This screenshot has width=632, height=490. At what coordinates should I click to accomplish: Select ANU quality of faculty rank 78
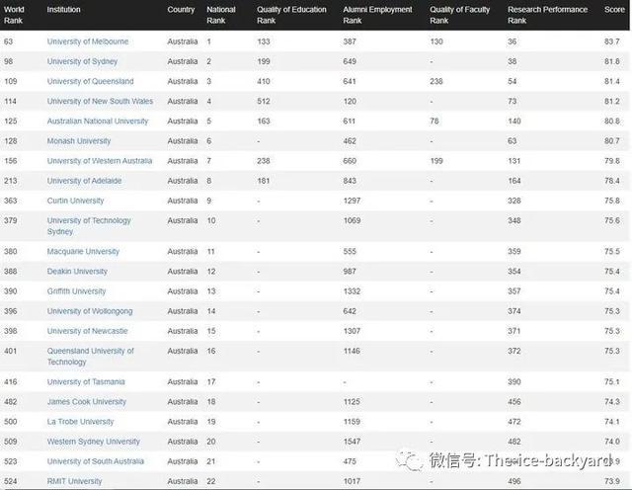click(434, 121)
